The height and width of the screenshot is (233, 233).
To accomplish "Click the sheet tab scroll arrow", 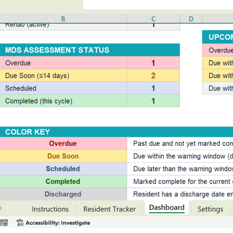I will pyautogui.click(x=1, y=208).
